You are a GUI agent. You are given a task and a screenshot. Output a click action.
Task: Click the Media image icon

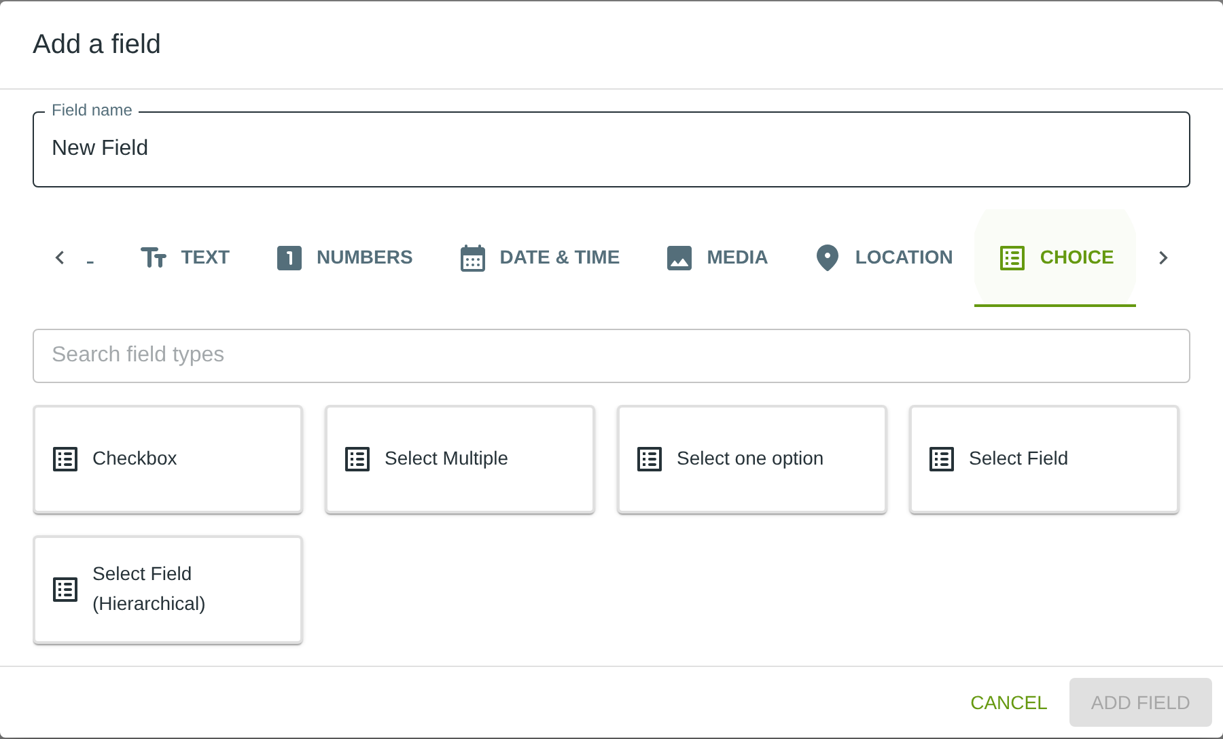point(679,258)
